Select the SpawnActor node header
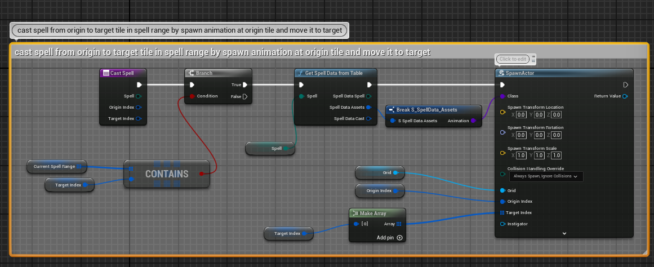This screenshot has width=654, height=267. [564, 73]
